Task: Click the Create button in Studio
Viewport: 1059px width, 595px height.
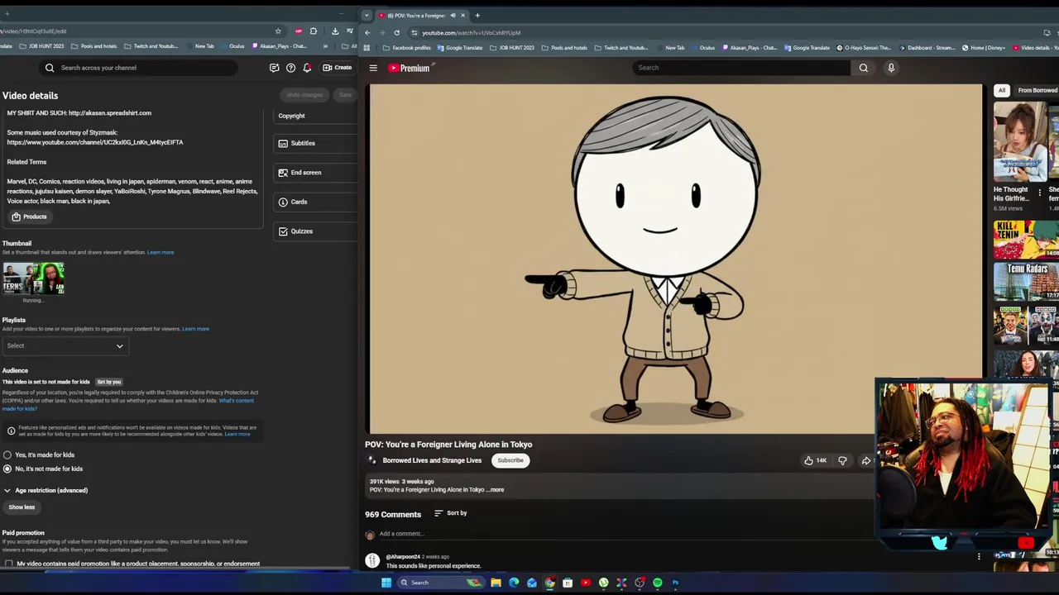Action: click(x=338, y=68)
